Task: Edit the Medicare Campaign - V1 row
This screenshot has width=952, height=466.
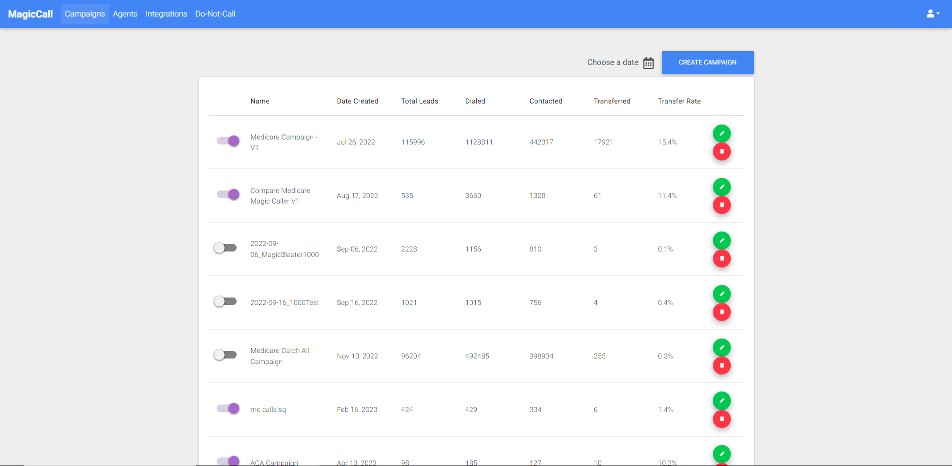Action: [x=721, y=133]
